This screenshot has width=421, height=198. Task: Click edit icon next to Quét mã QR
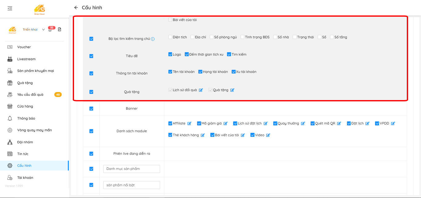coord(339,124)
